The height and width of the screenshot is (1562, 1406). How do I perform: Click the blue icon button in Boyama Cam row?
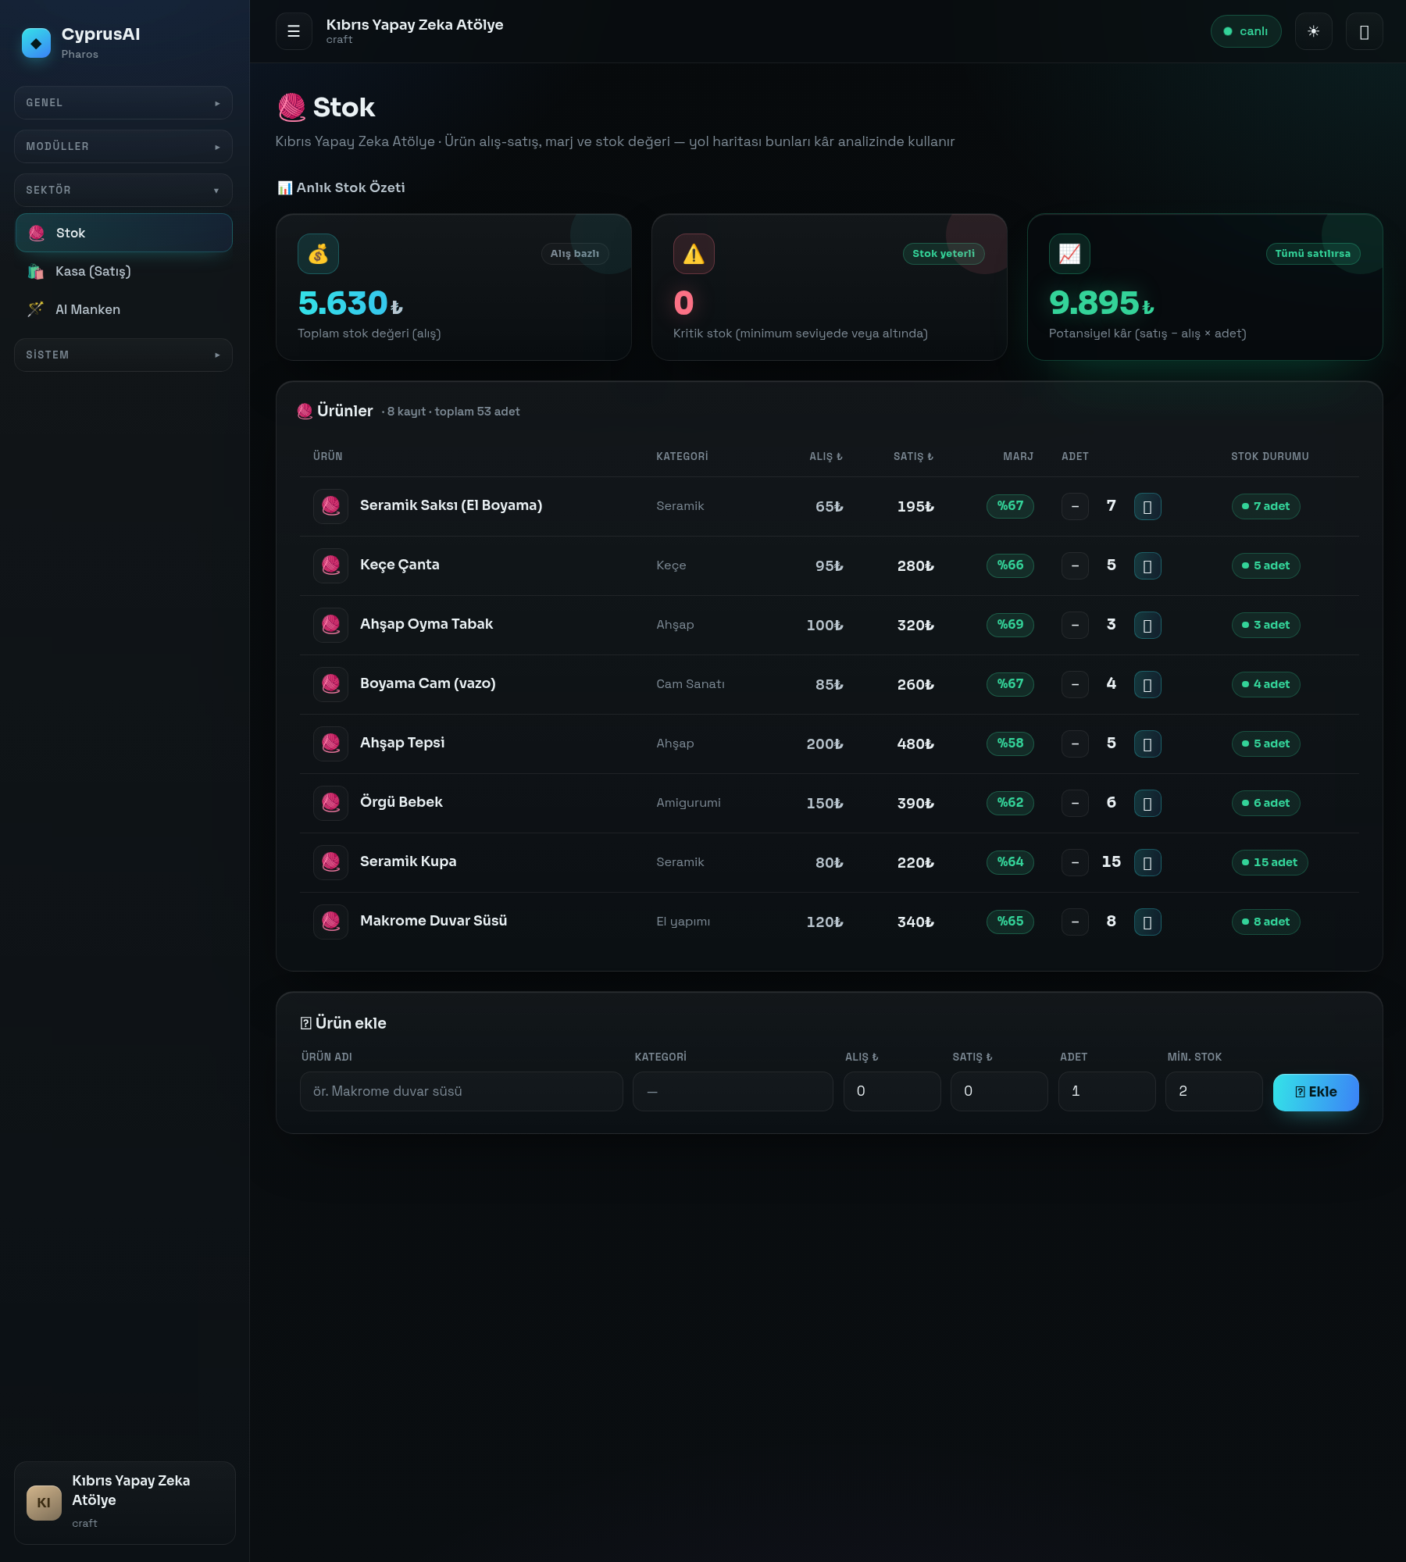(x=1147, y=684)
